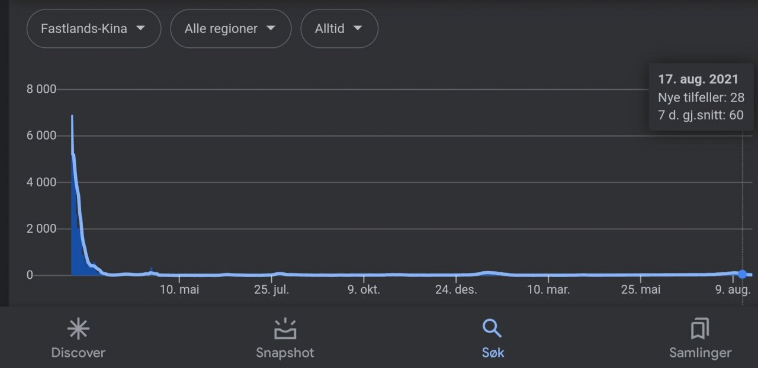Select the Søk tab label
758x368 pixels.
click(493, 353)
